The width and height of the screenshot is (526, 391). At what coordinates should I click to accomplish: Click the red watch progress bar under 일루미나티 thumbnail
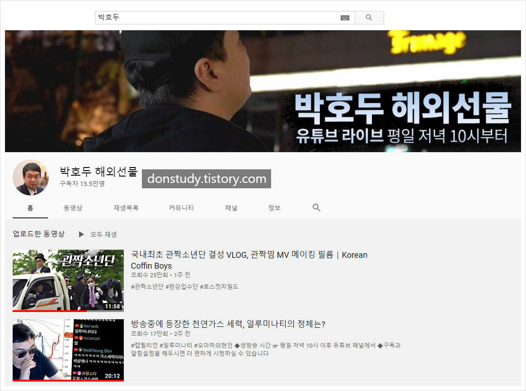(68, 380)
